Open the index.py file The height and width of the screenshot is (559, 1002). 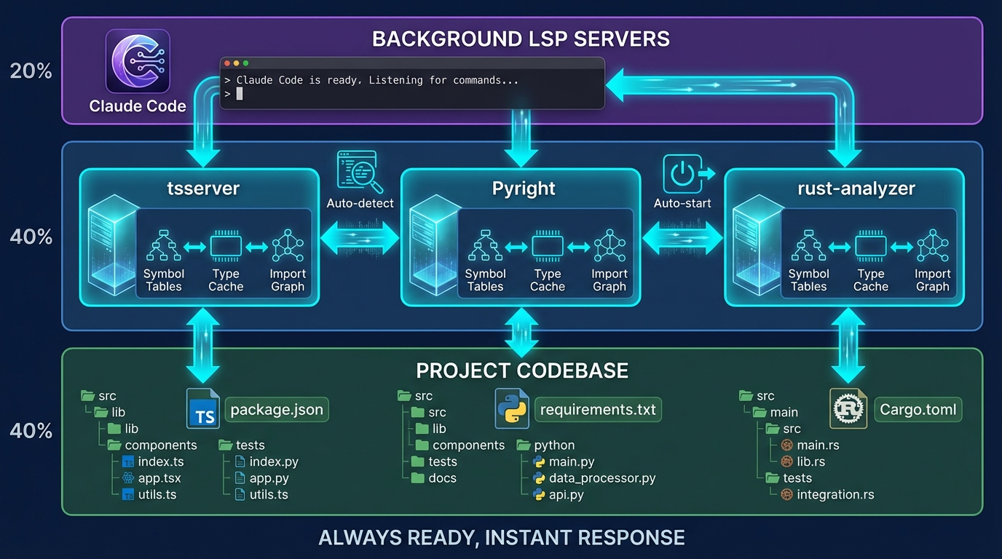coord(267,462)
